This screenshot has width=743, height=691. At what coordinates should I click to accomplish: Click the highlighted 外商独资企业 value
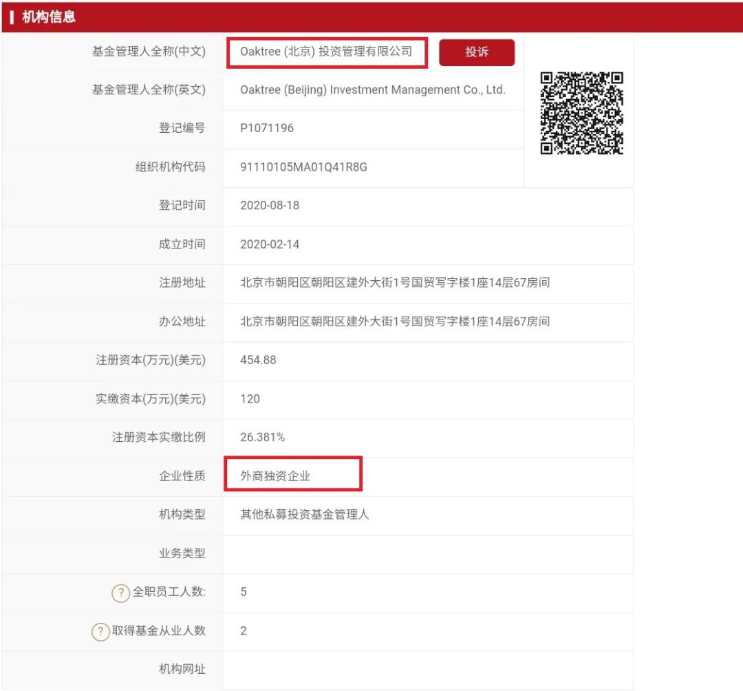coord(275,476)
